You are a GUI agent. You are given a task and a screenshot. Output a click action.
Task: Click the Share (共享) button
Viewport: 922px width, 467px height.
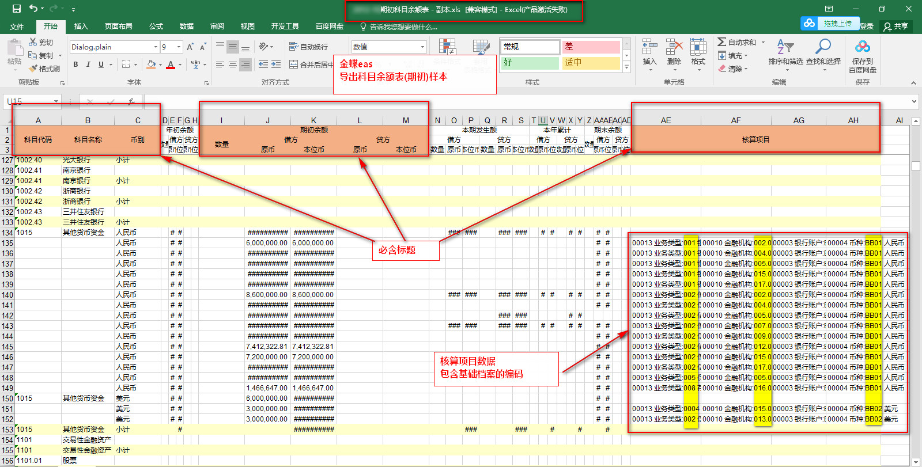point(896,26)
